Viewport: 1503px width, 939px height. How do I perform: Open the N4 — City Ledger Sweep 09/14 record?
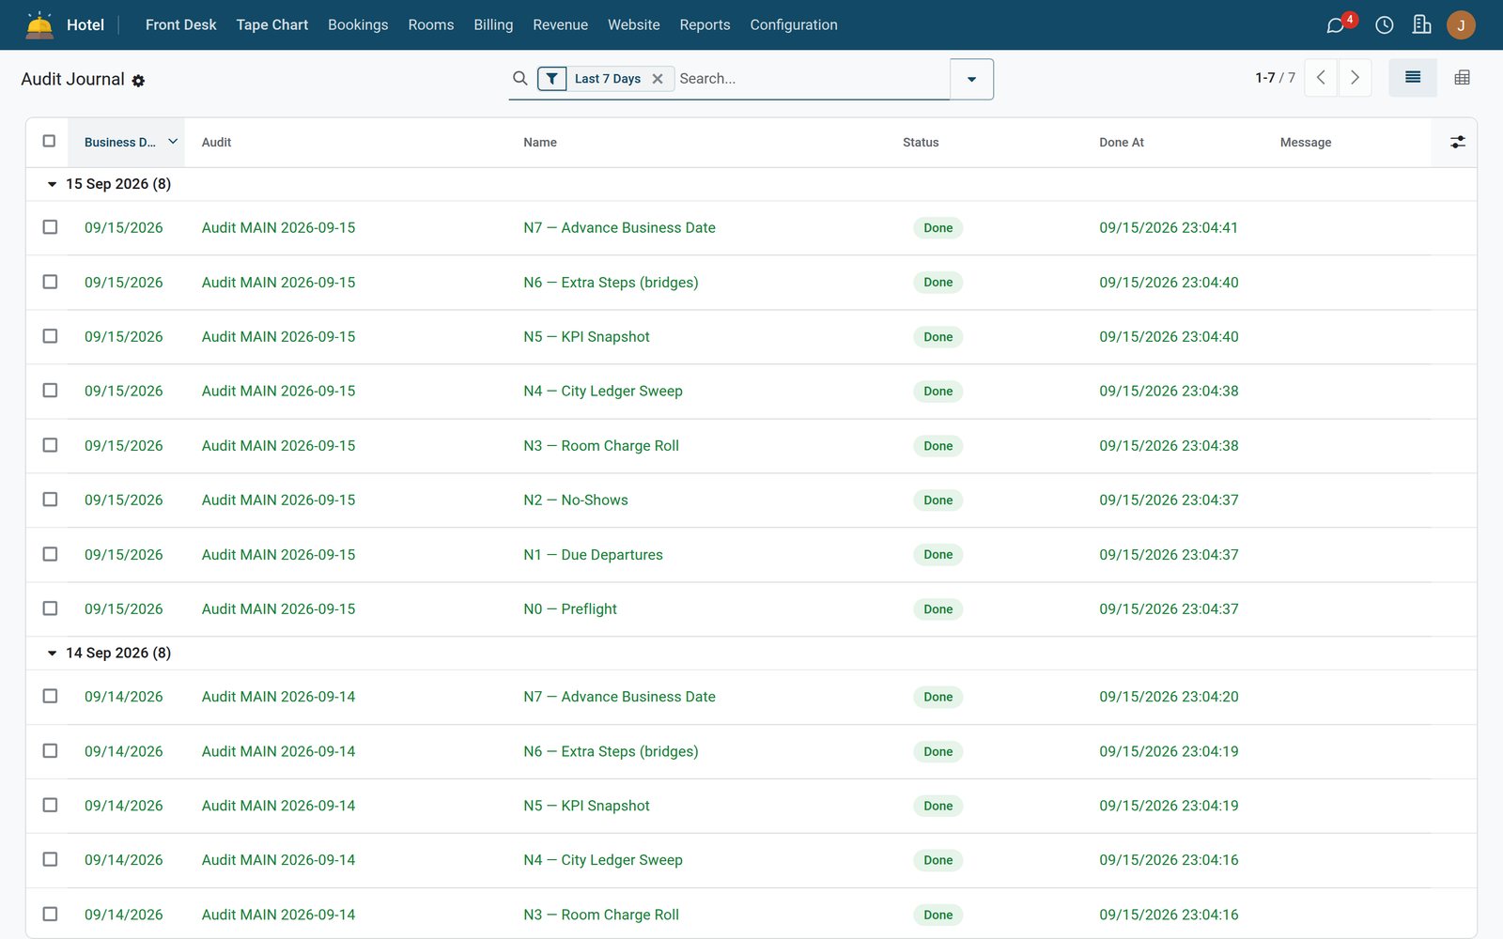[603, 860]
